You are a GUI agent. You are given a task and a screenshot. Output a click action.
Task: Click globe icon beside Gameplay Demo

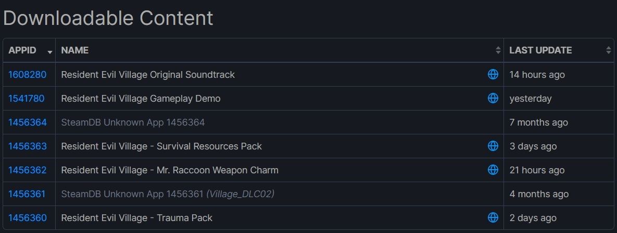tap(493, 98)
